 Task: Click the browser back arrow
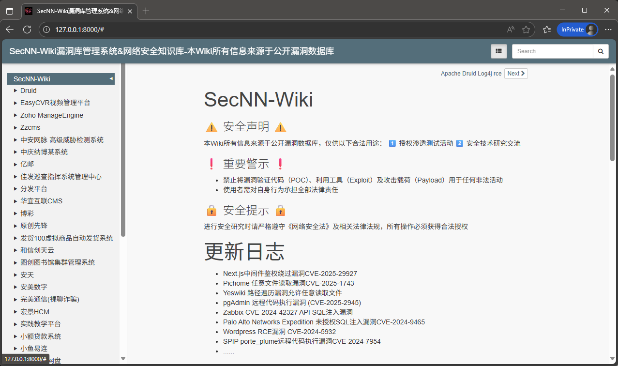pos(10,30)
